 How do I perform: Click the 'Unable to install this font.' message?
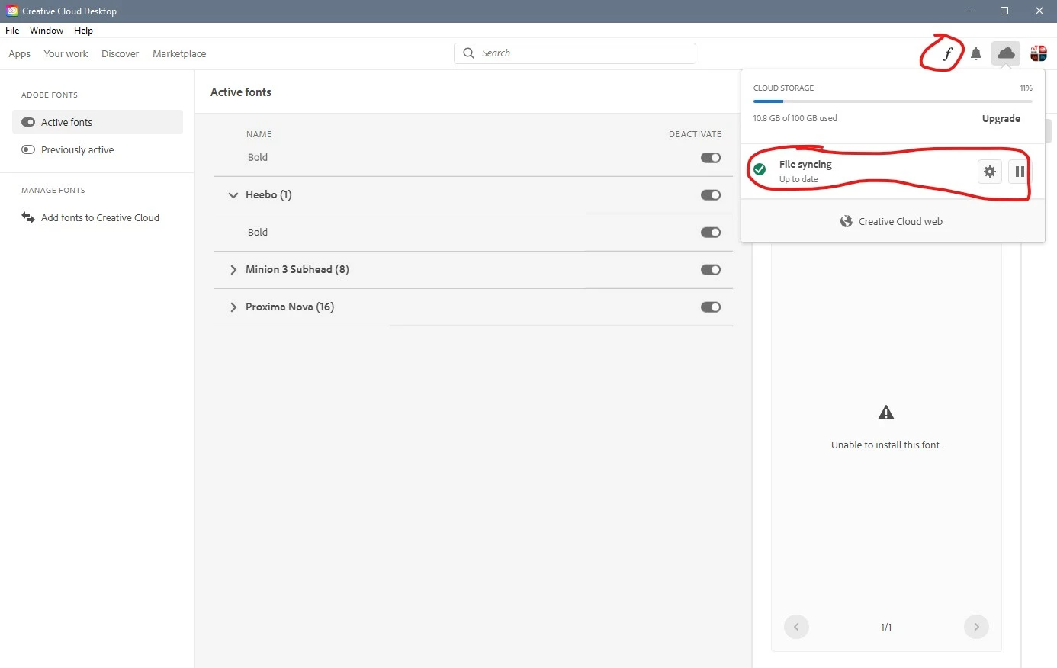[x=886, y=445]
